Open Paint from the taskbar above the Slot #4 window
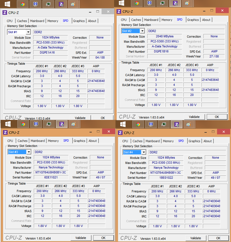231x242 pixels. click(188, 124)
